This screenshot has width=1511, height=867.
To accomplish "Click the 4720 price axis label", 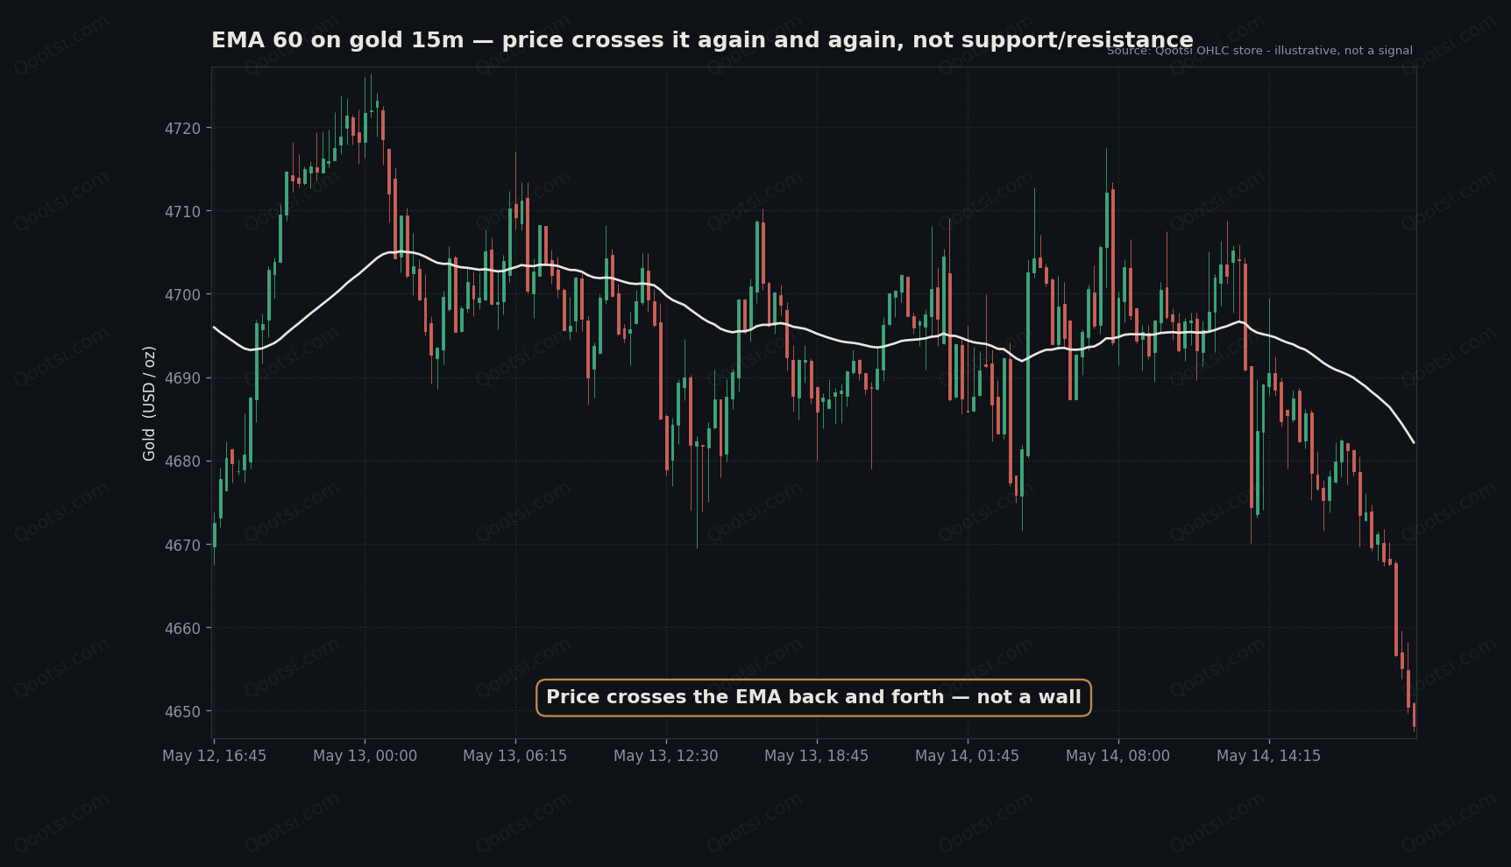I will point(182,129).
